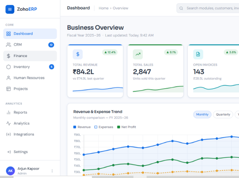Click Overview breadcrumb
The width and height of the screenshot is (239, 178).
click(120, 8)
